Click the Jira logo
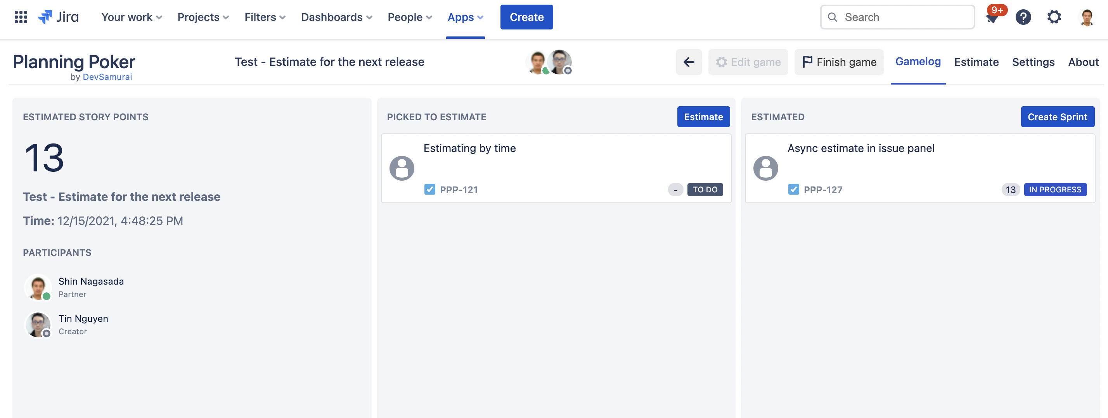 point(59,17)
